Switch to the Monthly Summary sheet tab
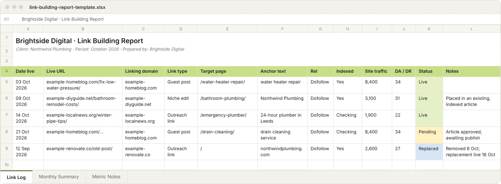Viewport: 501px width, 184px height. tap(59, 177)
